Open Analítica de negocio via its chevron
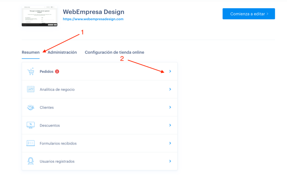Screen dimensions: 287x186 [170, 89]
